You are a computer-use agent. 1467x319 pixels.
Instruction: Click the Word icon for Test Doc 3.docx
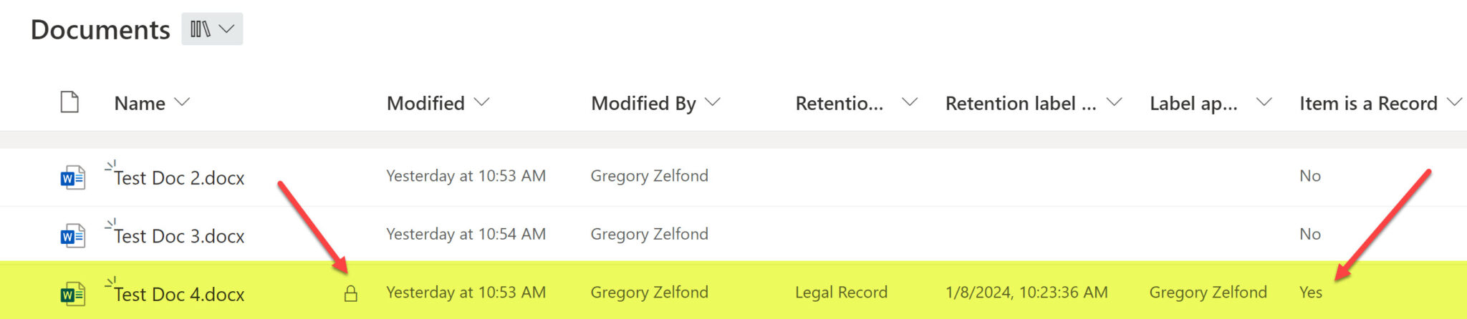[72, 235]
